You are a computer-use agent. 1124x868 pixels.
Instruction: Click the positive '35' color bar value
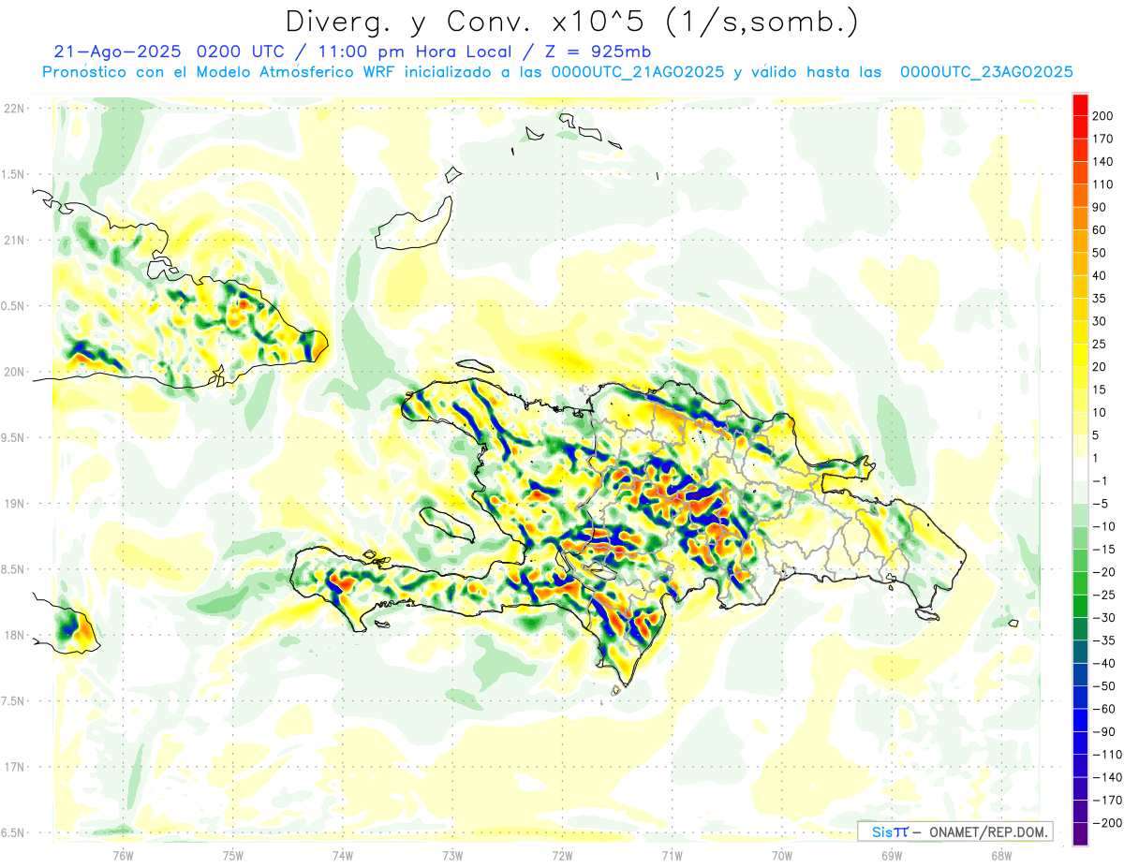tap(1101, 299)
